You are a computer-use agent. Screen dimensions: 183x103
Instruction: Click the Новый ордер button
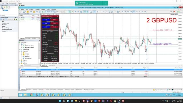[59, 12]
